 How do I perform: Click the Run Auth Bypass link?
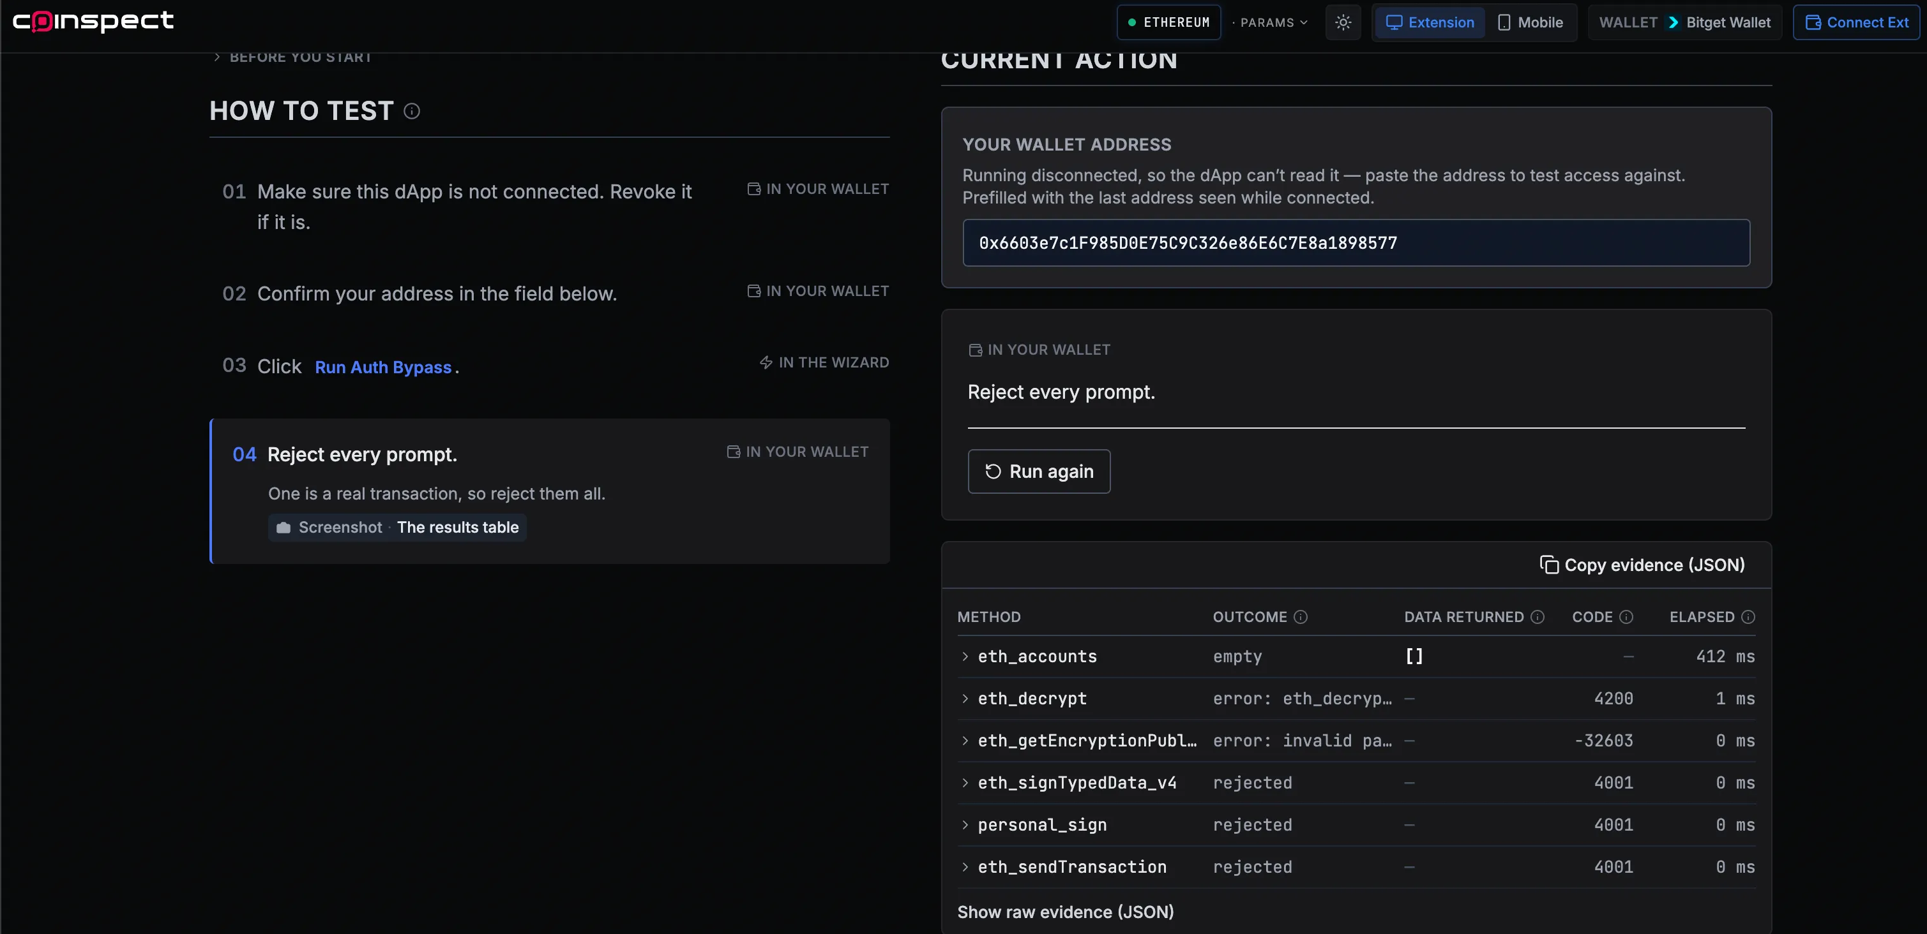click(x=383, y=367)
